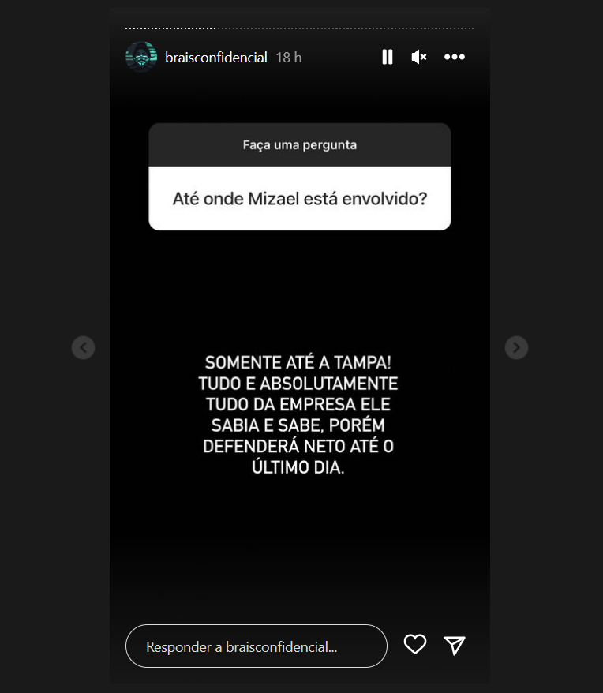Click 'DEFENDERÁ NETO ATÉ O' text line
The width and height of the screenshot is (603, 693).
[298, 447]
